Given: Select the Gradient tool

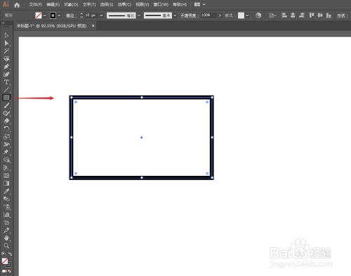Looking at the screenshot, I should click(x=6, y=184).
